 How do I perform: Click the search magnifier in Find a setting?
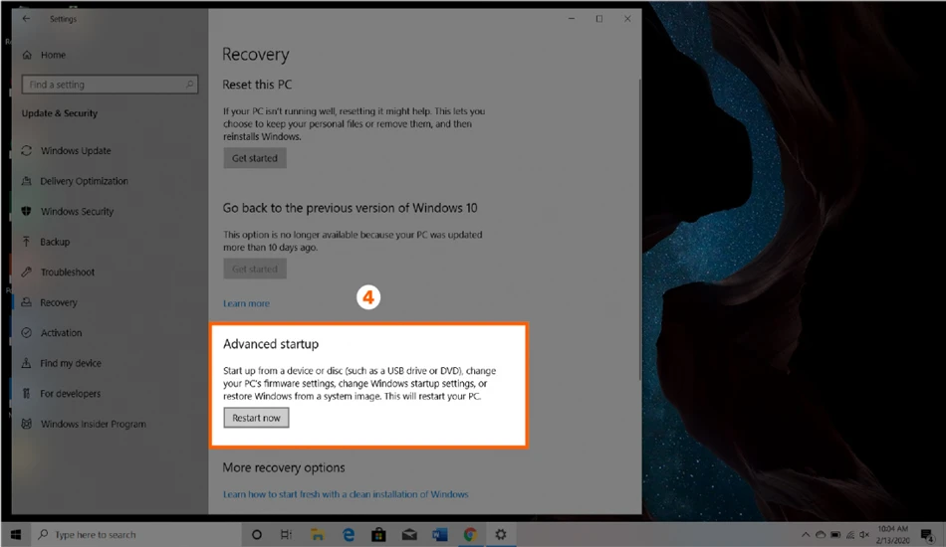click(189, 85)
